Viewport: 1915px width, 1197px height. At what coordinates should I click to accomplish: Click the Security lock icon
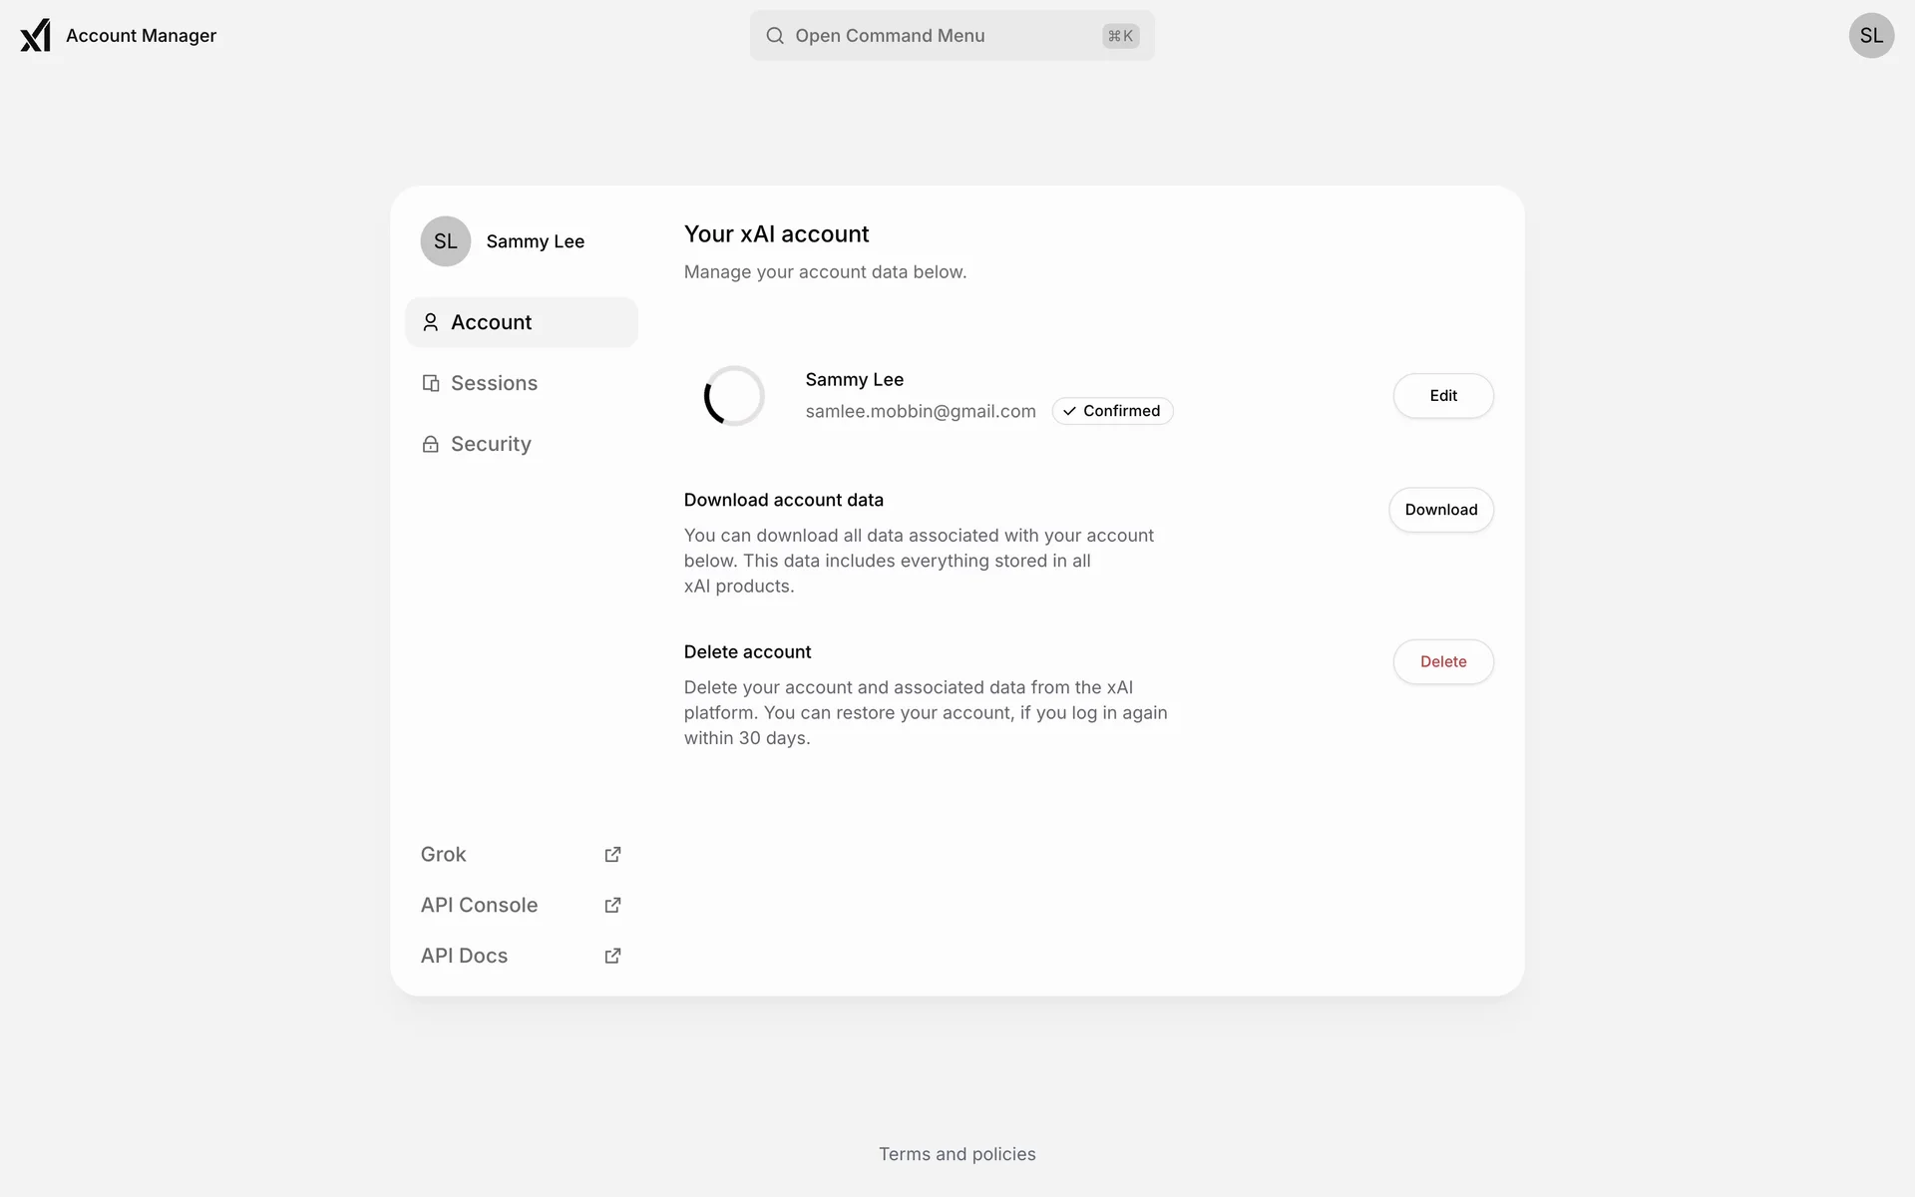(x=431, y=444)
